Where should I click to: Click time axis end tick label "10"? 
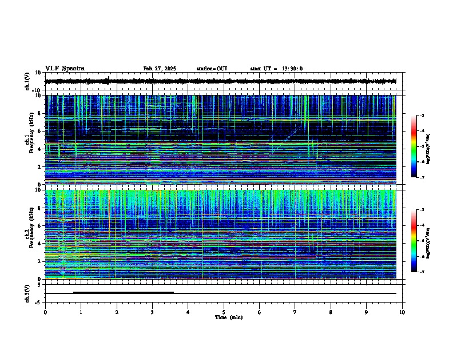(402, 312)
